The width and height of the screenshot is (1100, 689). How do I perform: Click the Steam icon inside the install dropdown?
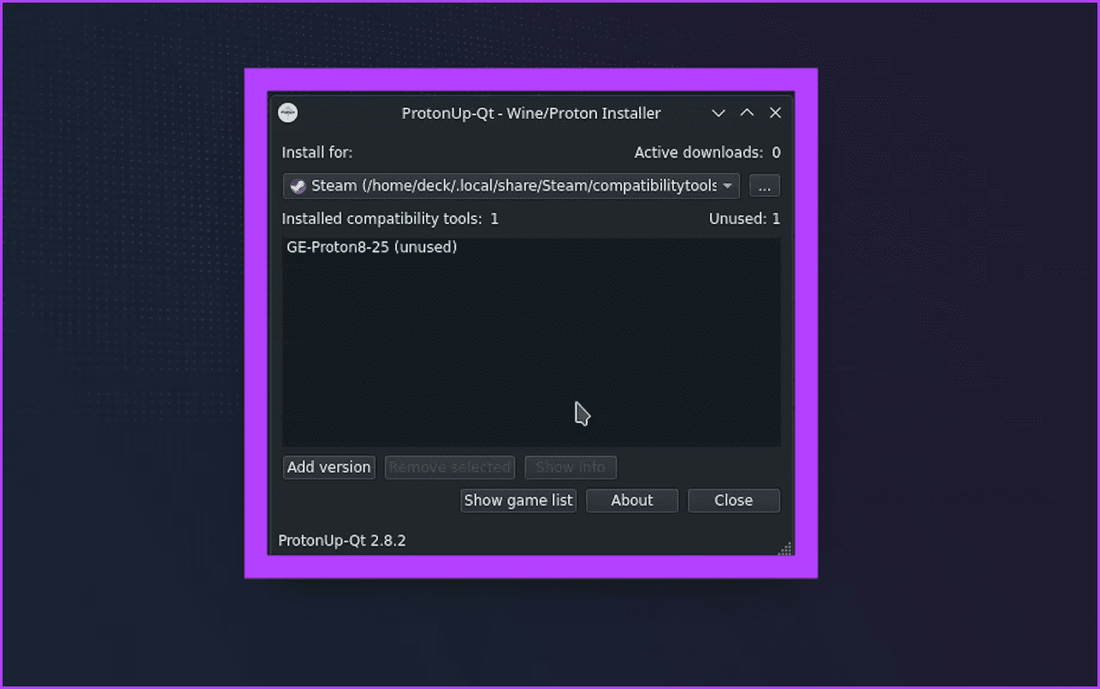(299, 185)
